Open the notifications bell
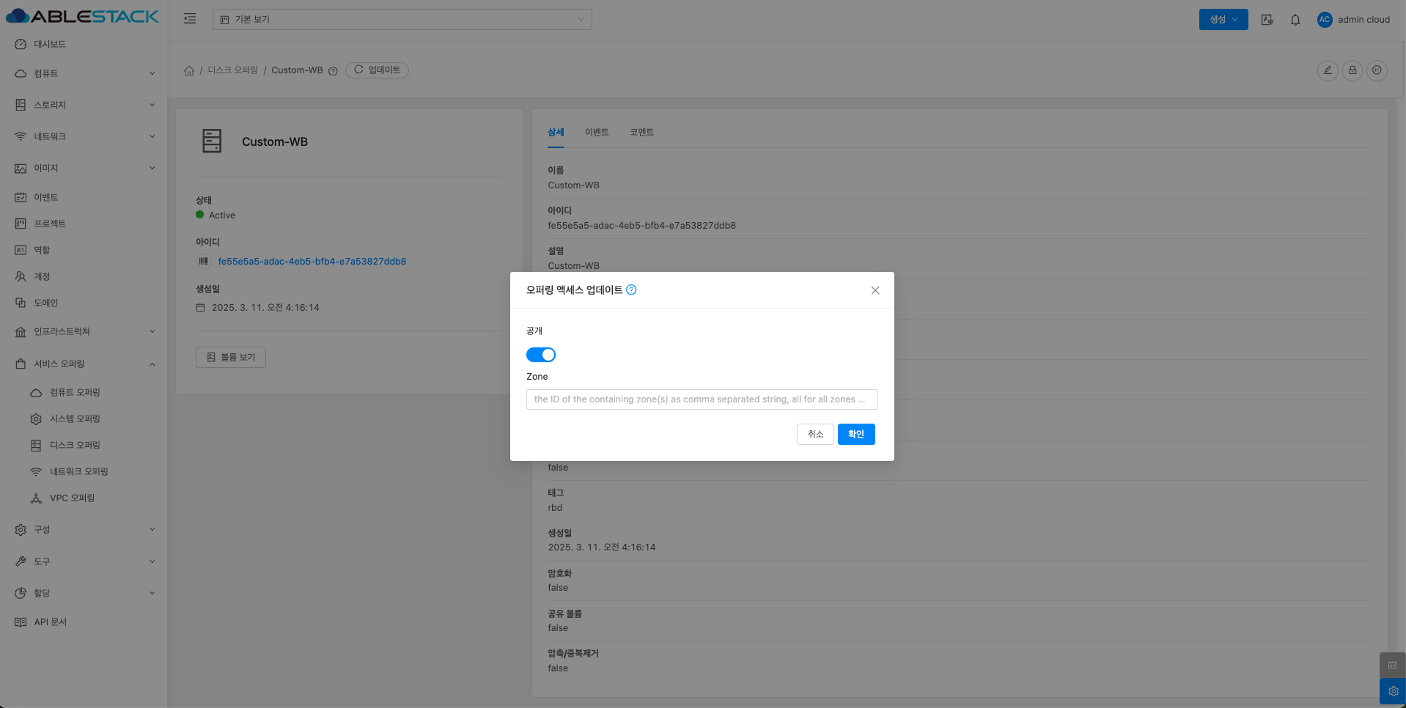Viewport: 1406px width, 708px height. 1295,20
